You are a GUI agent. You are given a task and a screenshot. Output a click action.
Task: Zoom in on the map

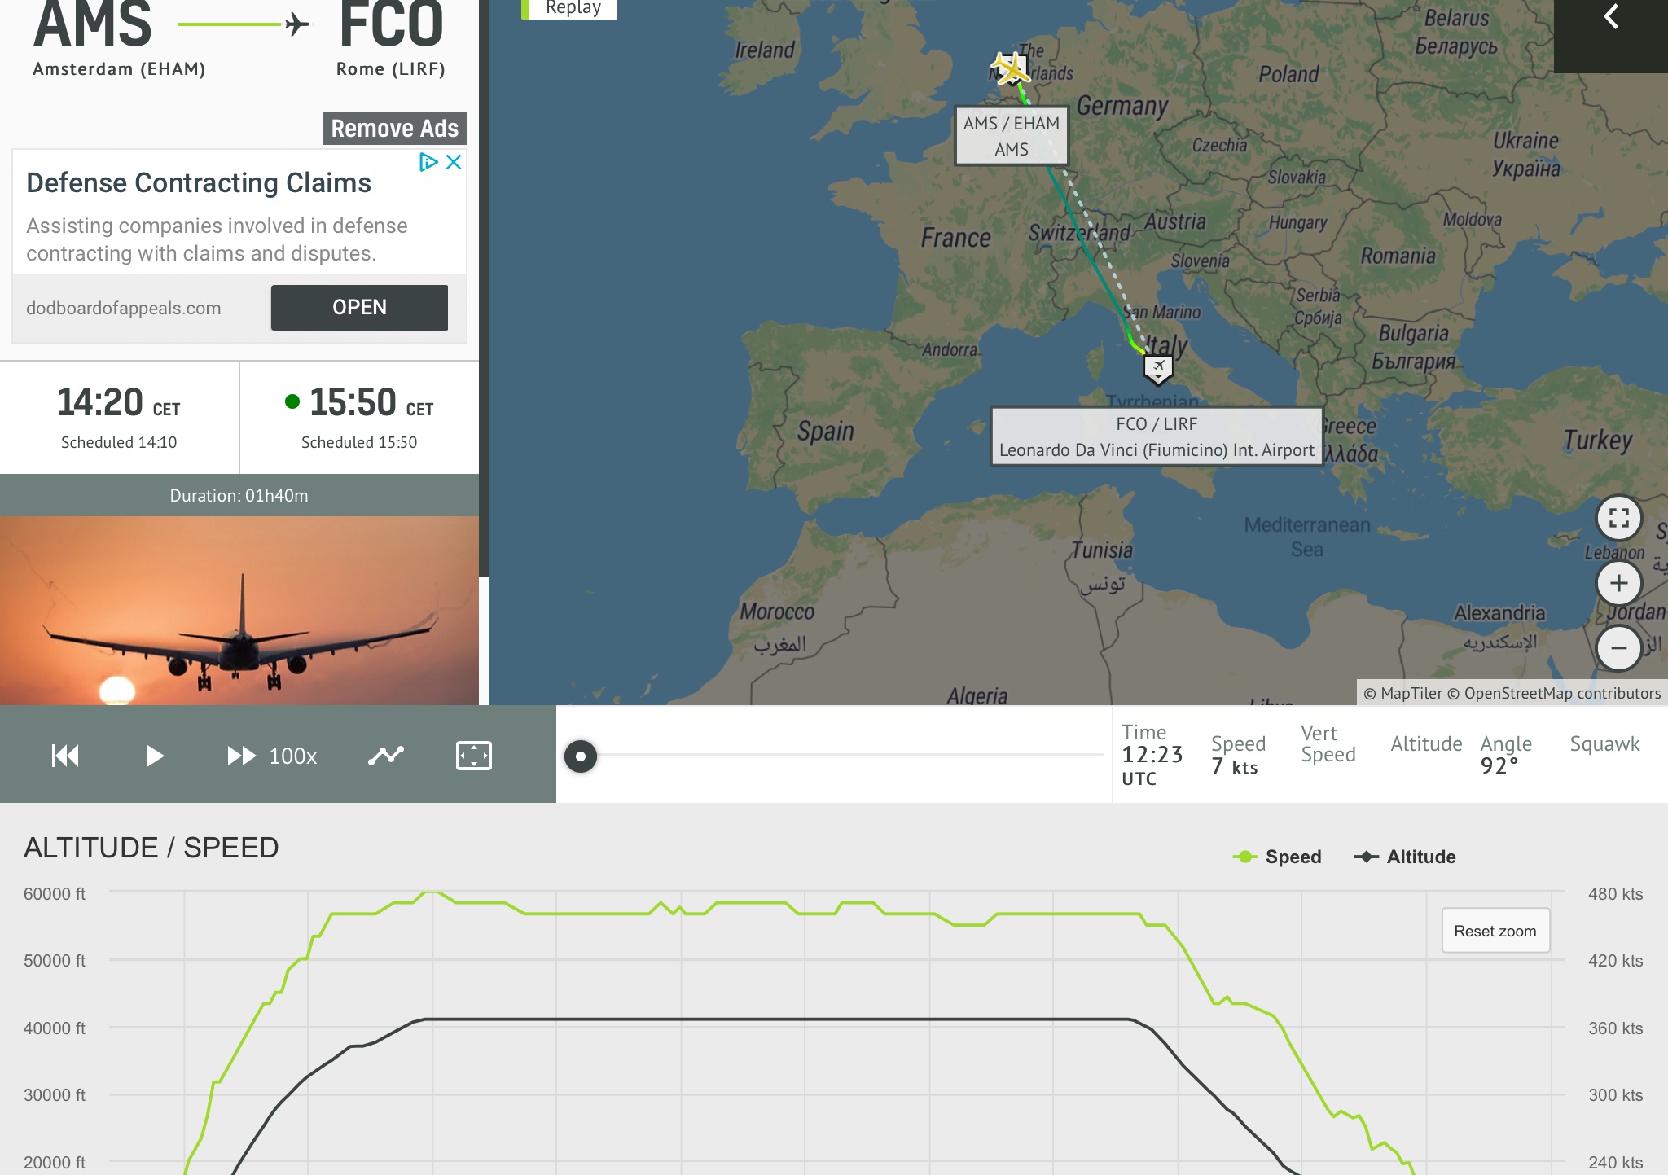pyautogui.click(x=1618, y=583)
